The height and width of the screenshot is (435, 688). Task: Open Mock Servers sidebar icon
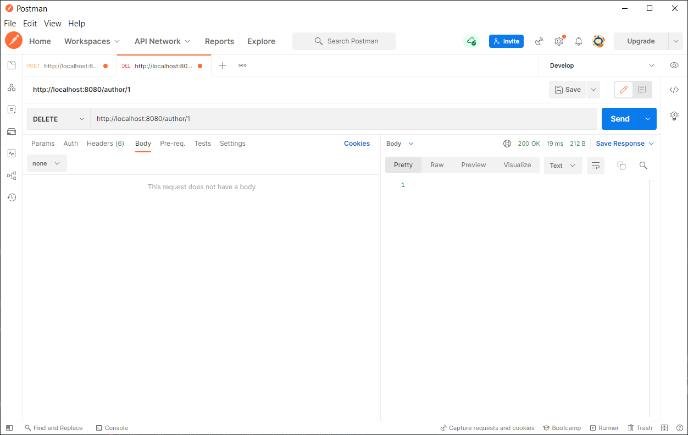[x=12, y=131]
